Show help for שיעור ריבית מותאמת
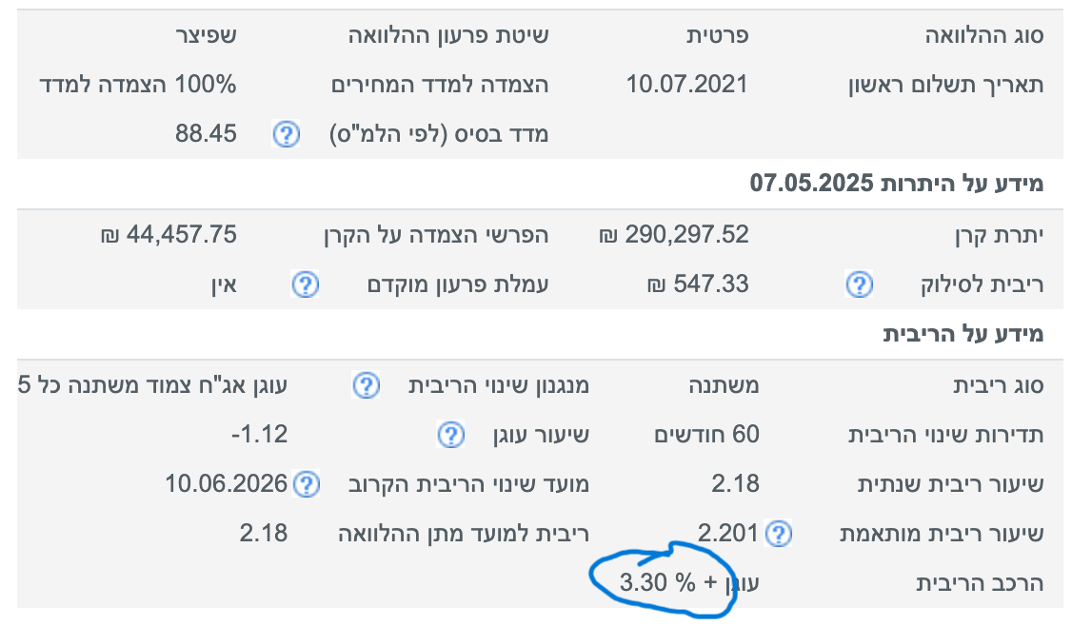The height and width of the screenshot is (626, 1072). [779, 534]
